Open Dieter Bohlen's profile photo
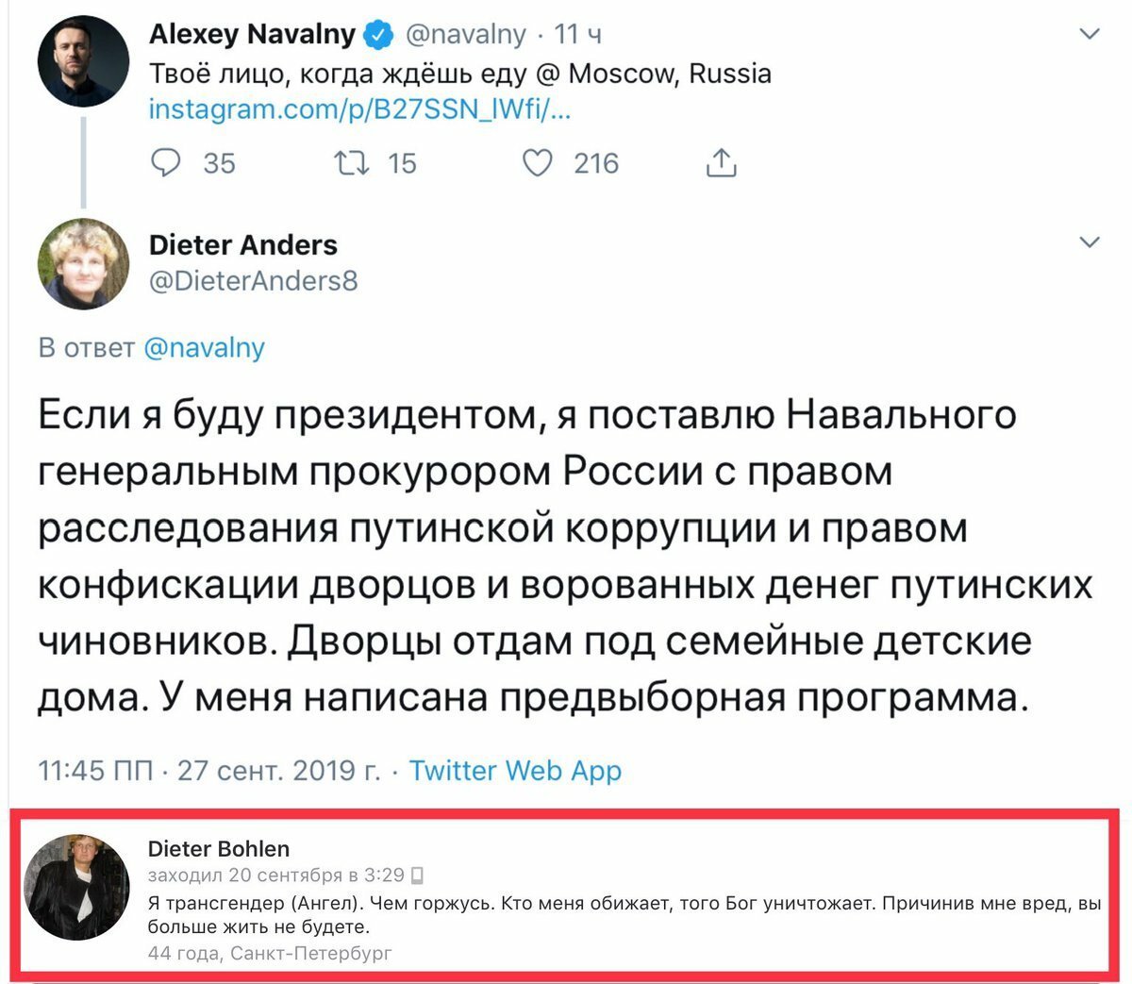This screenshot has height=984, width=1132. coord(76,888)
